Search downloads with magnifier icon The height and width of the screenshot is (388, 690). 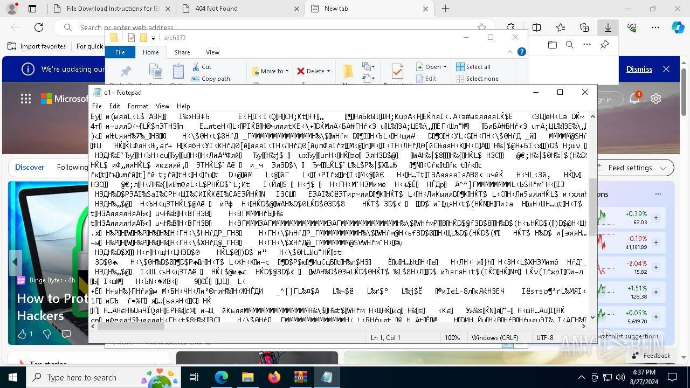pyautogui.click(x=570, y=45)
